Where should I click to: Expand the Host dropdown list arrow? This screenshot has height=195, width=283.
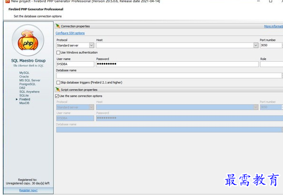click(256, 45)
